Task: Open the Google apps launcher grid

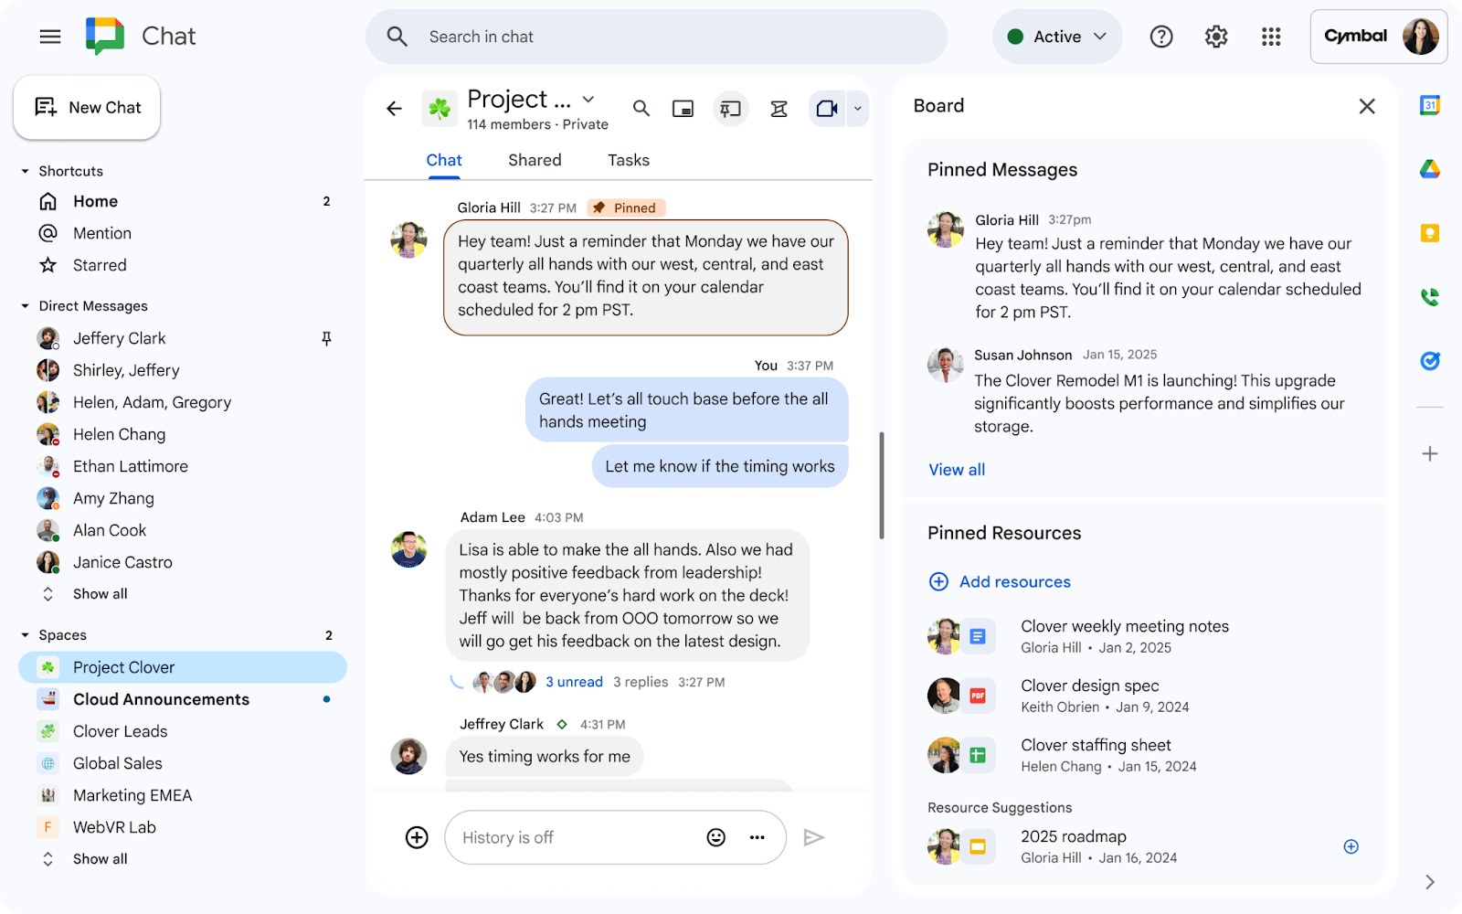Action: [x=1271, y=37]
